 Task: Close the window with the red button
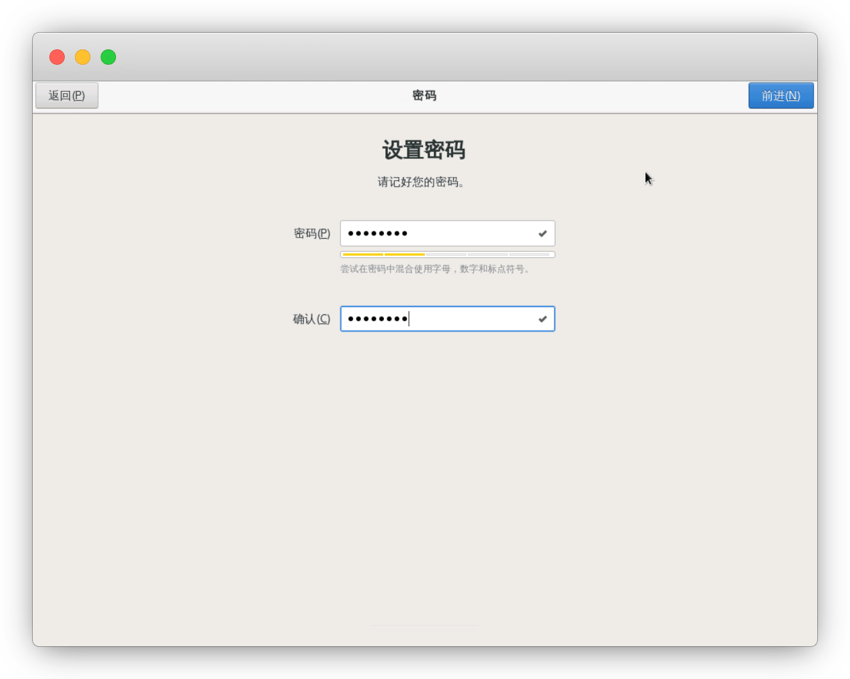[57, 57]
